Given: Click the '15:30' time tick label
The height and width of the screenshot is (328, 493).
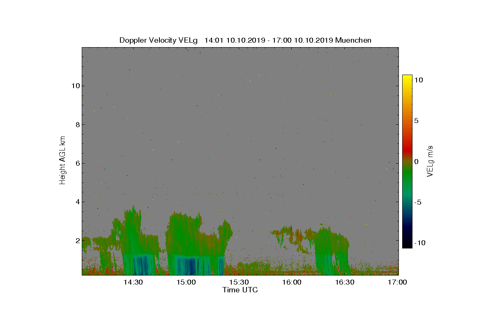Looking at the screenshot, I should [239, 282].
